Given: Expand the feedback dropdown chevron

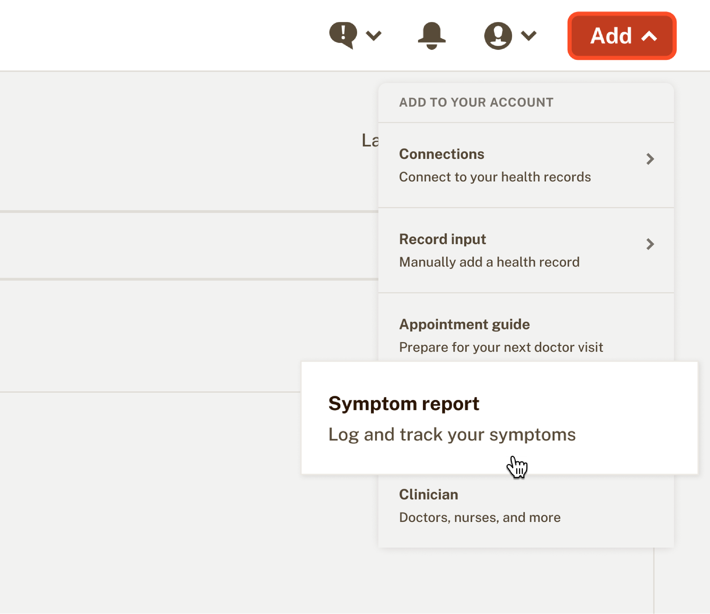Looking at the screenshot, I should tap(374, 35).
